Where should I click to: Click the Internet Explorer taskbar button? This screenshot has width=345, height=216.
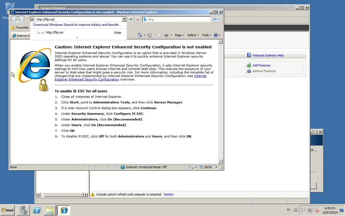point(64,210)
